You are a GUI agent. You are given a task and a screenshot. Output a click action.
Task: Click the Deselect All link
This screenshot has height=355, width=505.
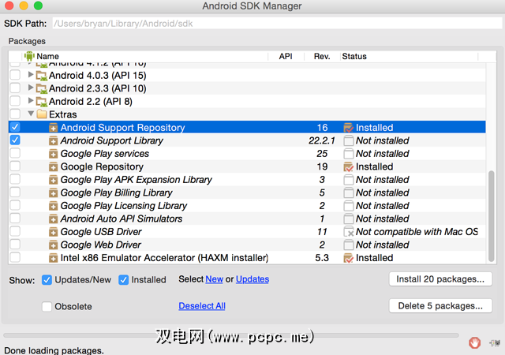coord(202,306)
